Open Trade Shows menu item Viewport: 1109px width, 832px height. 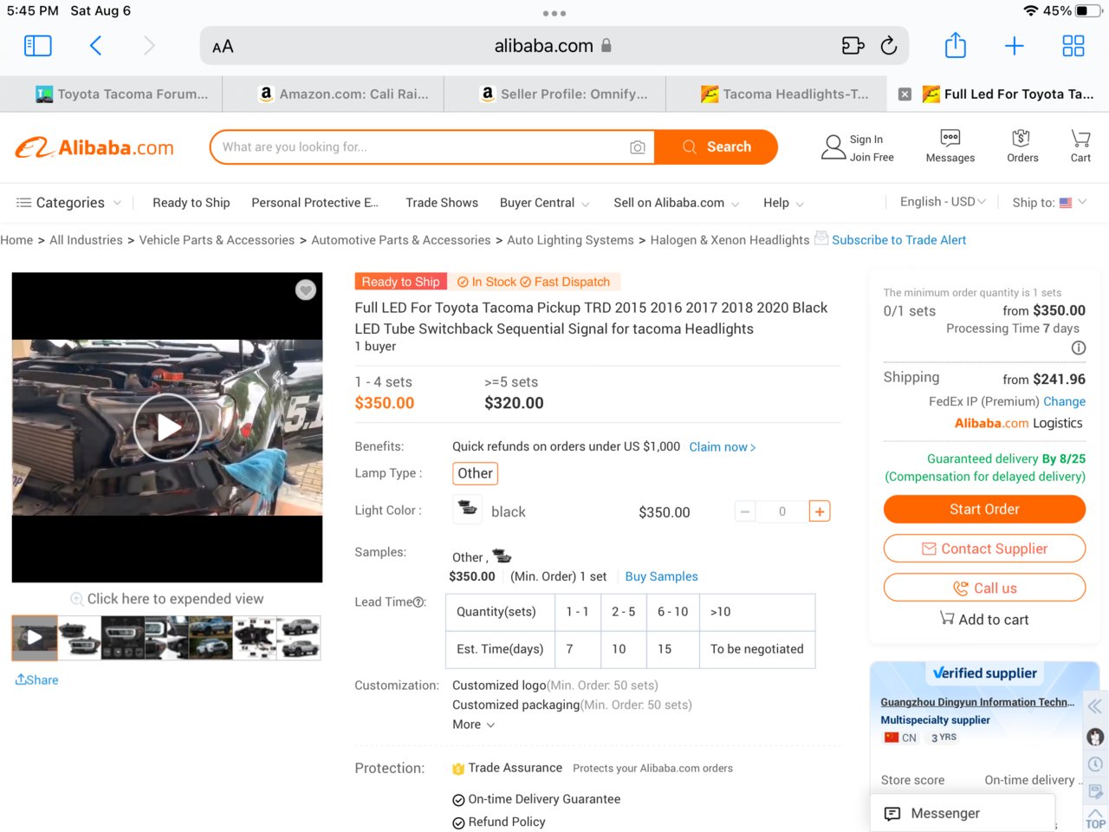pos(442,203)
